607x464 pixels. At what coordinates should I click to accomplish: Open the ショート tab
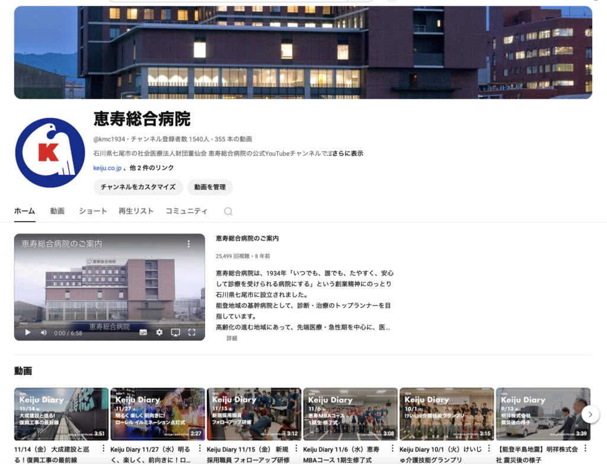click(93, 212)
